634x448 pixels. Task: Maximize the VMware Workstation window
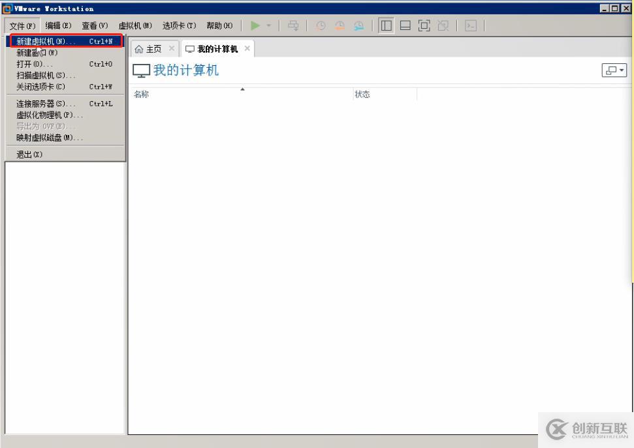(x=614, y=8)
